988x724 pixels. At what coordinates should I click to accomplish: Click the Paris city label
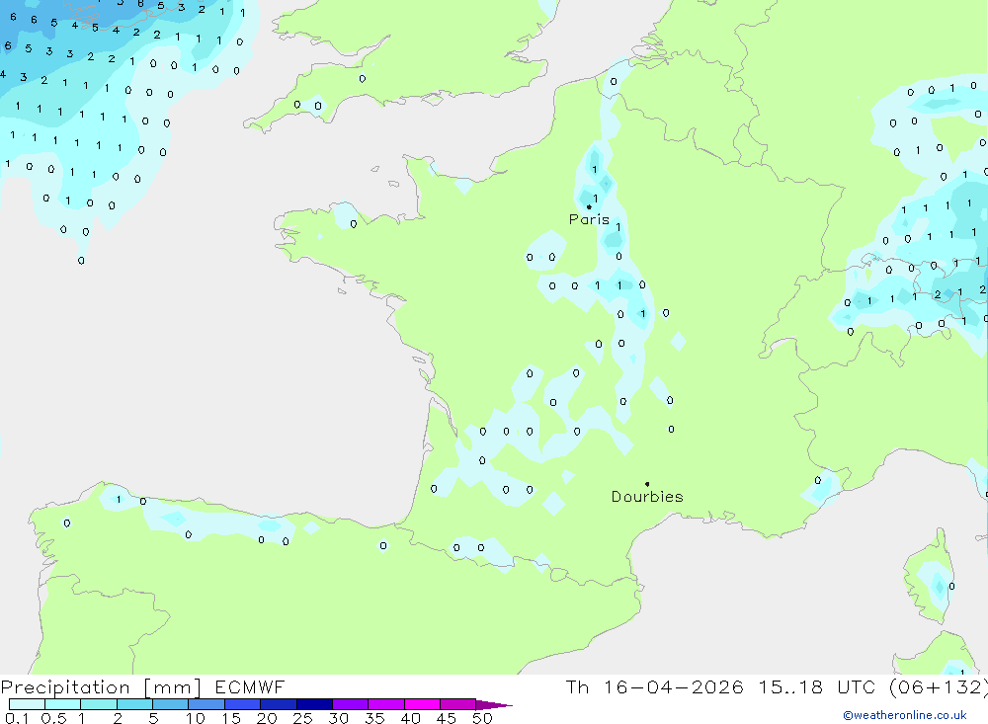[x=589, y=219]
